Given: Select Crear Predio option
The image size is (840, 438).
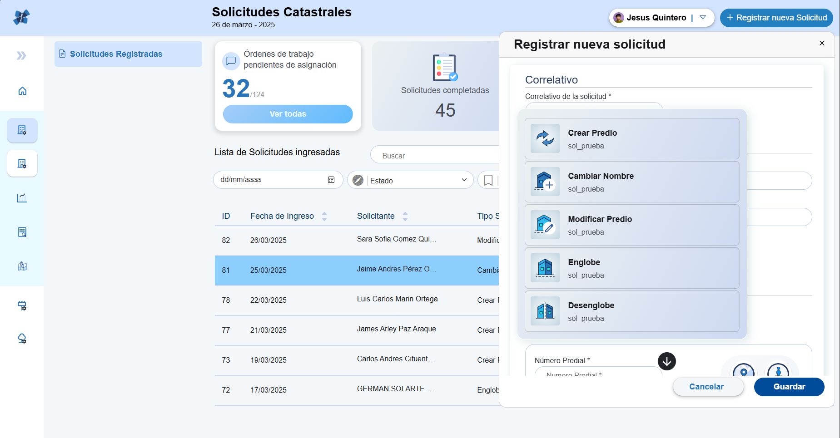Looking at the screenshot, I should coord(631,139).
